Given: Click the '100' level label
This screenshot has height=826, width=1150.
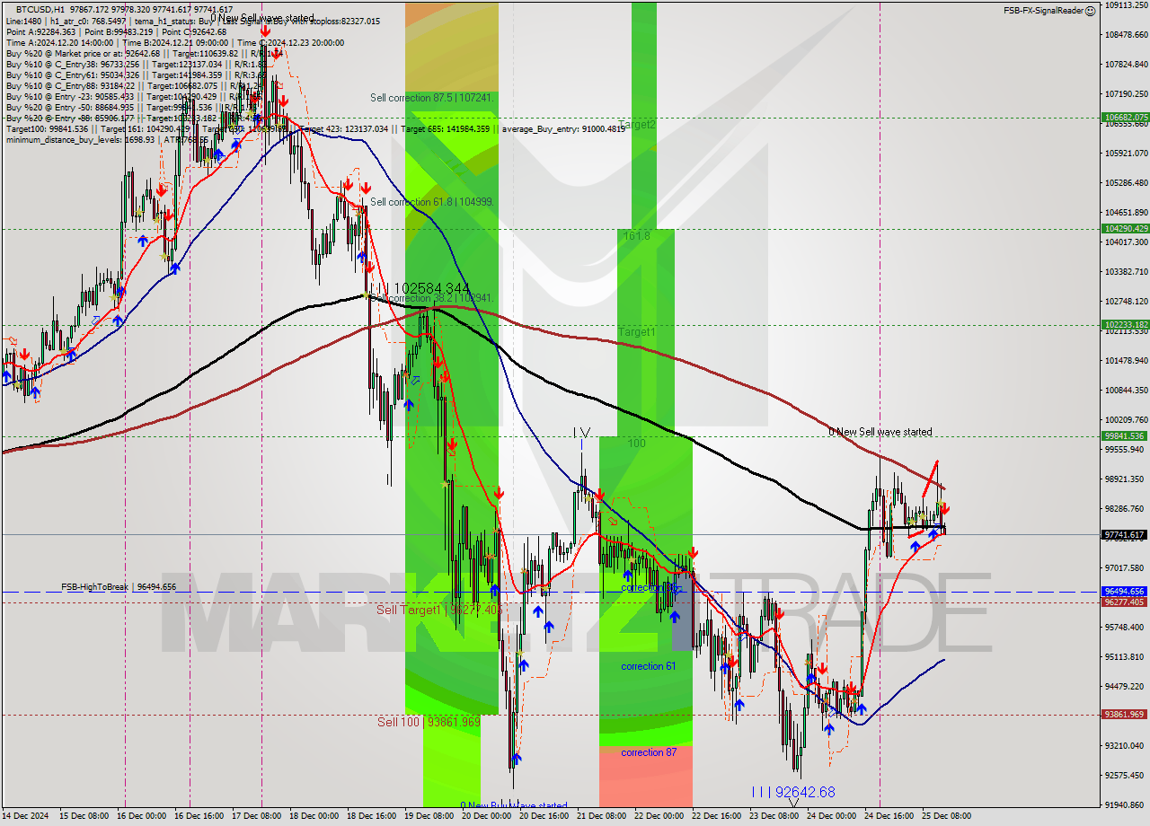Looking at the screenshot, I should [636, 444].
